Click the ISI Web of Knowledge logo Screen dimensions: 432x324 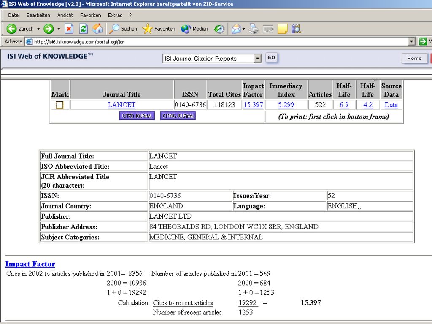pyautogui.click(x=50, y=56)
